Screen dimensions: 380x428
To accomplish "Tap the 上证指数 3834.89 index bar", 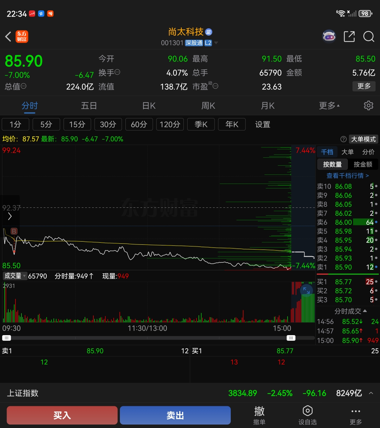I will [x=190, y=393].
